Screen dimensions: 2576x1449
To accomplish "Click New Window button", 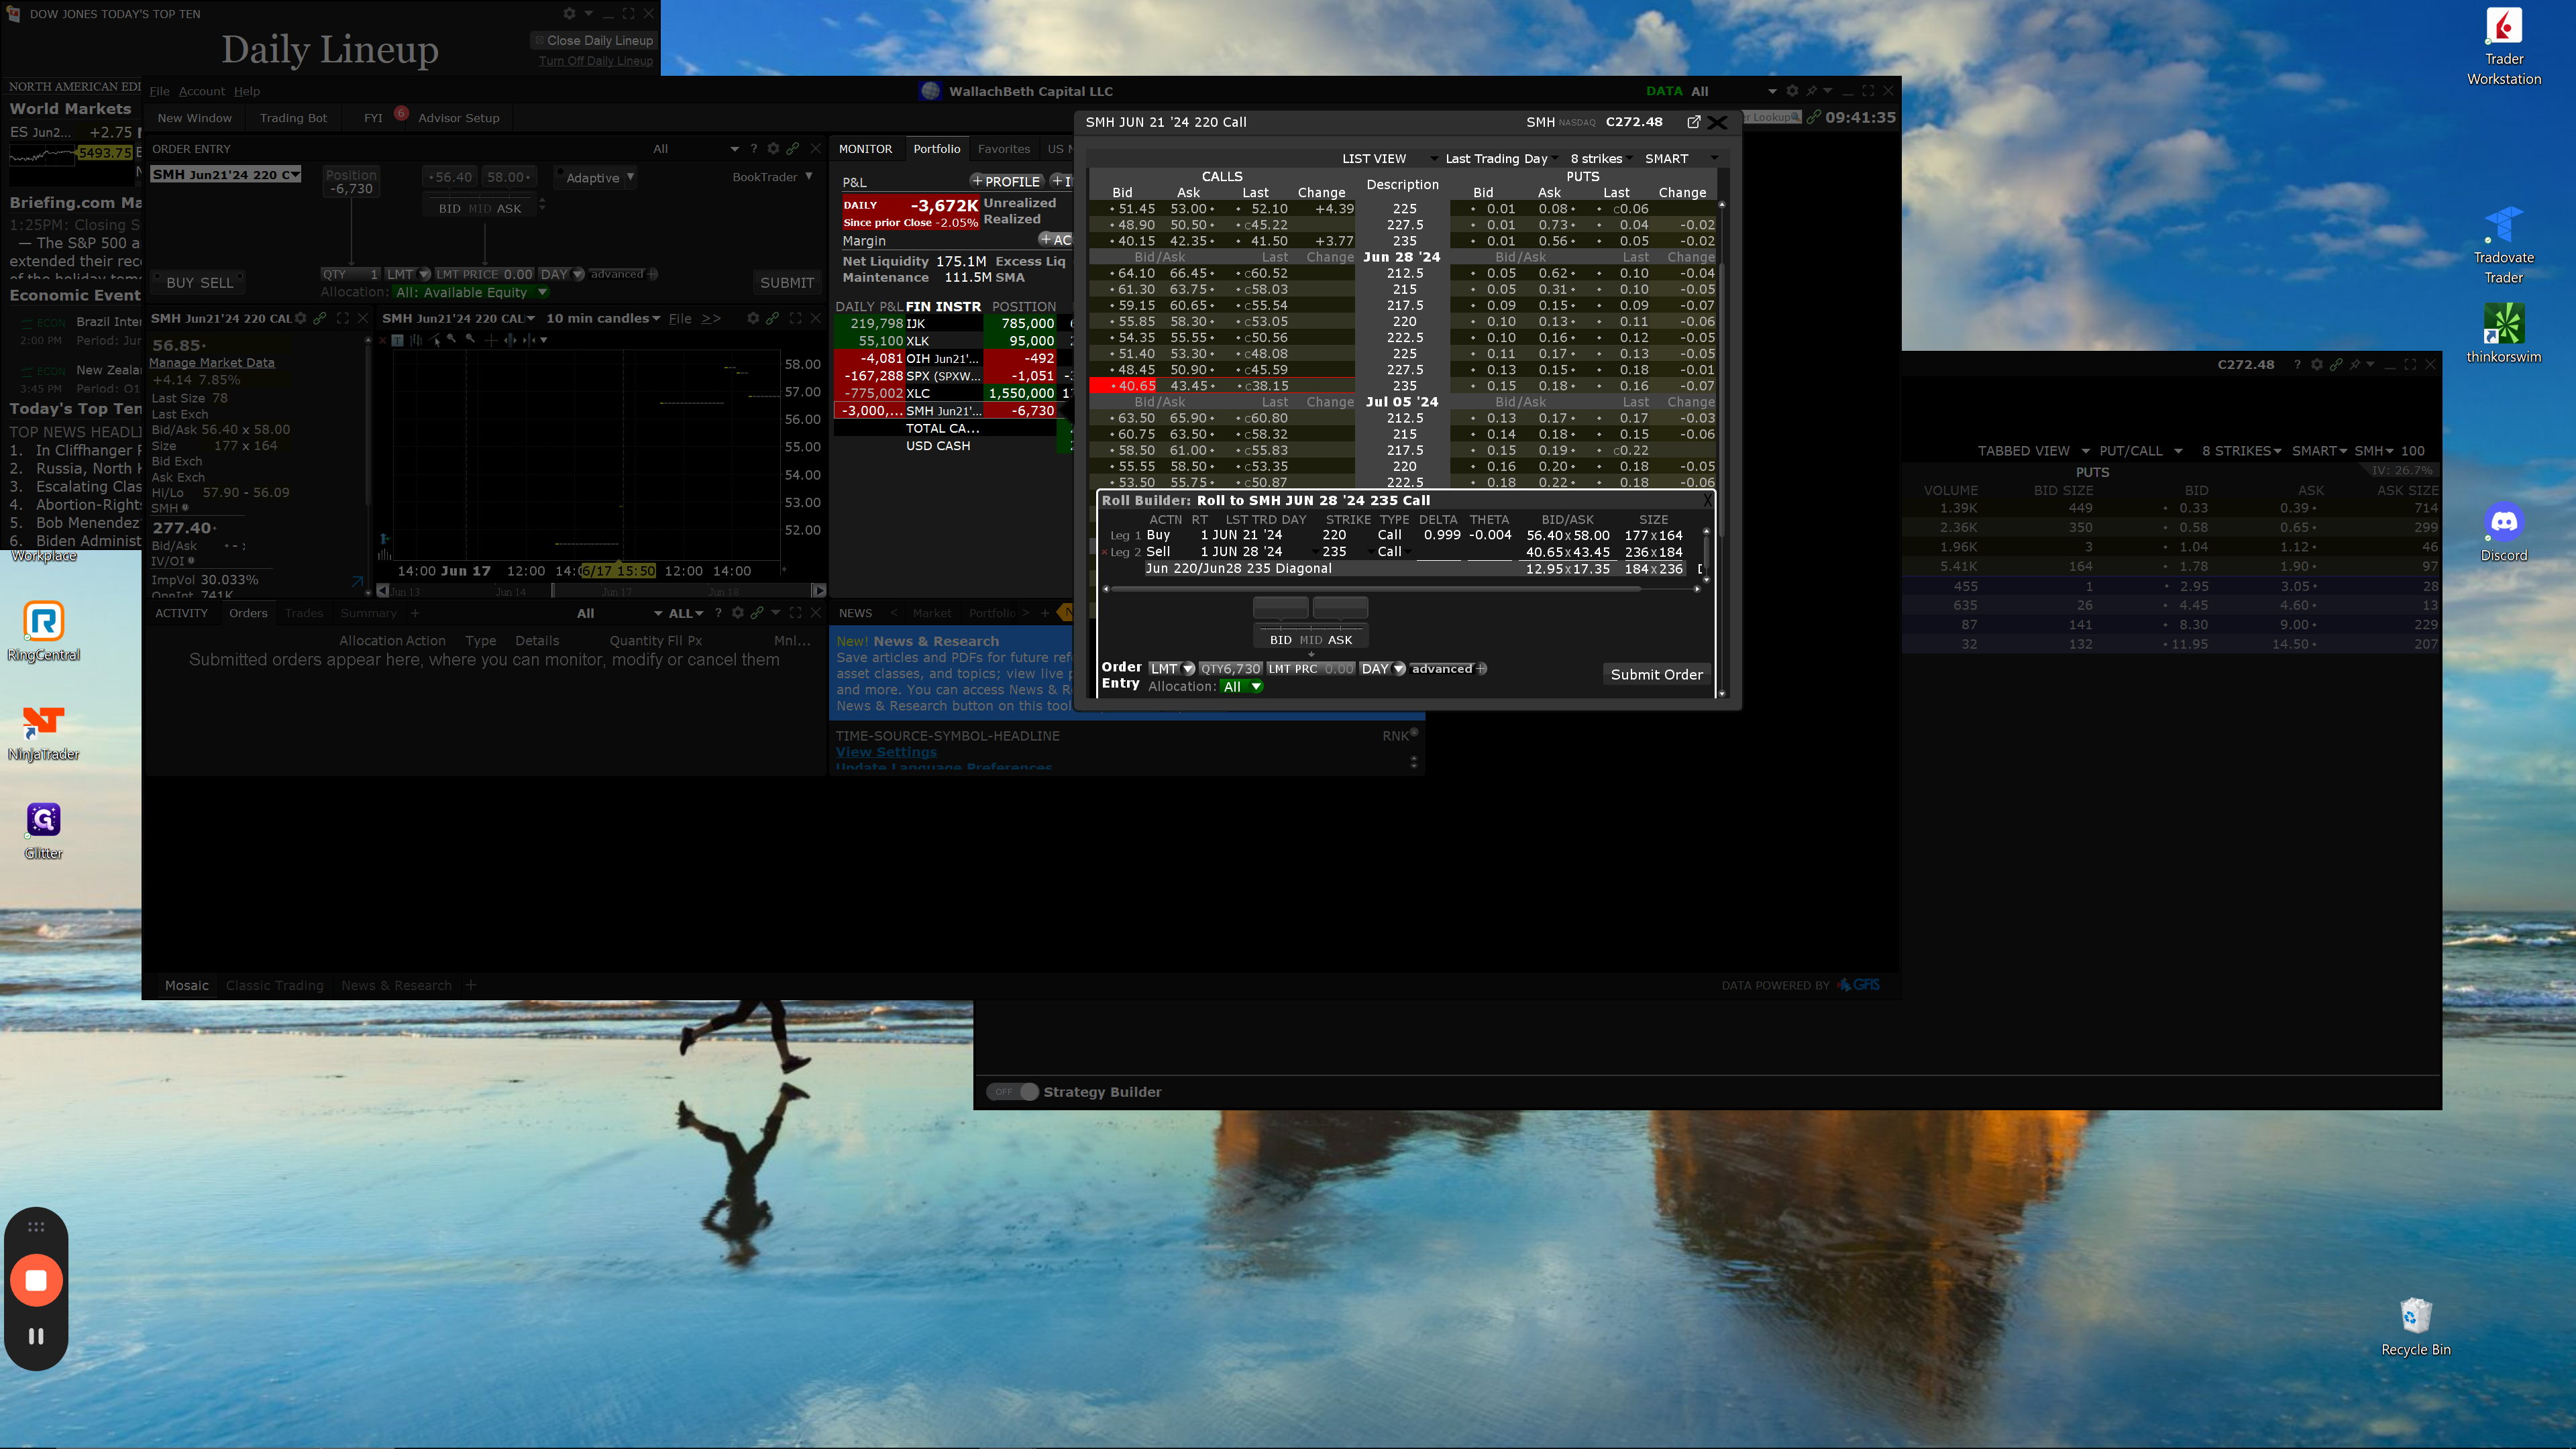I will (x=194, y=118).
